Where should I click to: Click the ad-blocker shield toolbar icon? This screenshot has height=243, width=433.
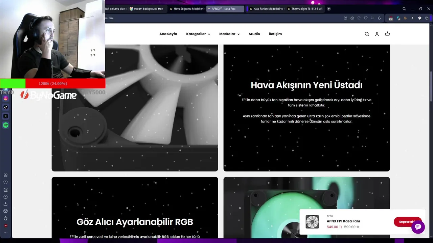pyautogui.click(x=359, y=18)
